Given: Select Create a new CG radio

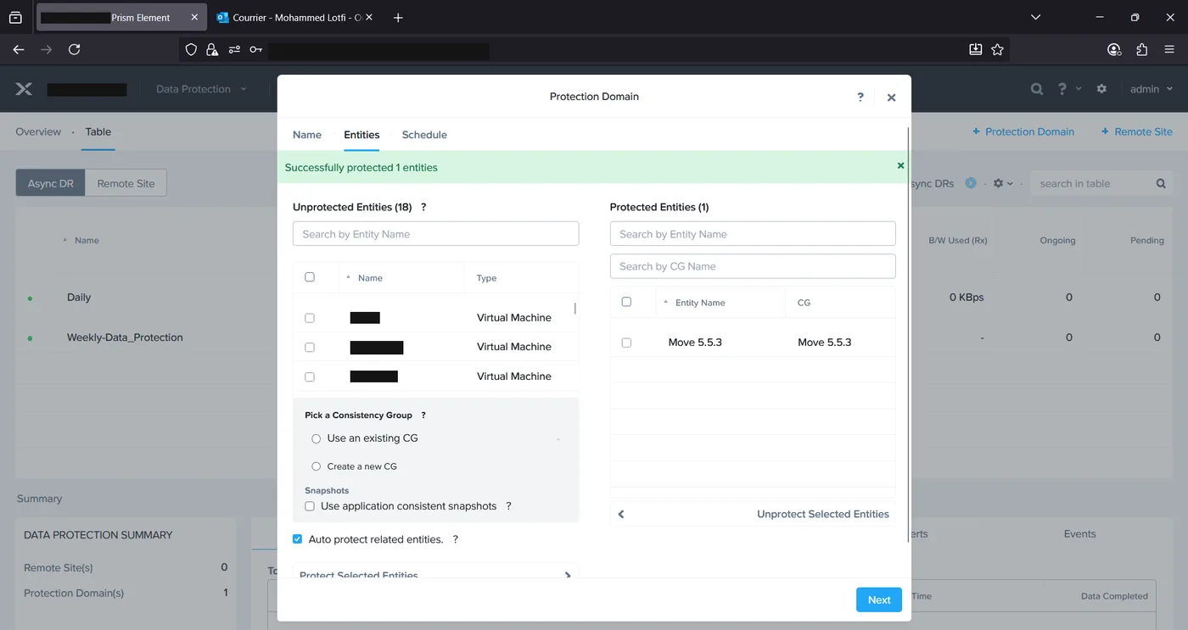Looking at the screenshot, I should click(317, 466).
